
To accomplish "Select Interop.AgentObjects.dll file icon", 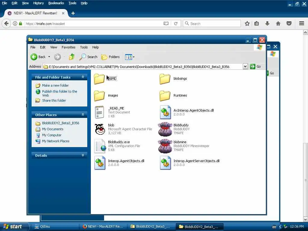I will tap(100, 163).
